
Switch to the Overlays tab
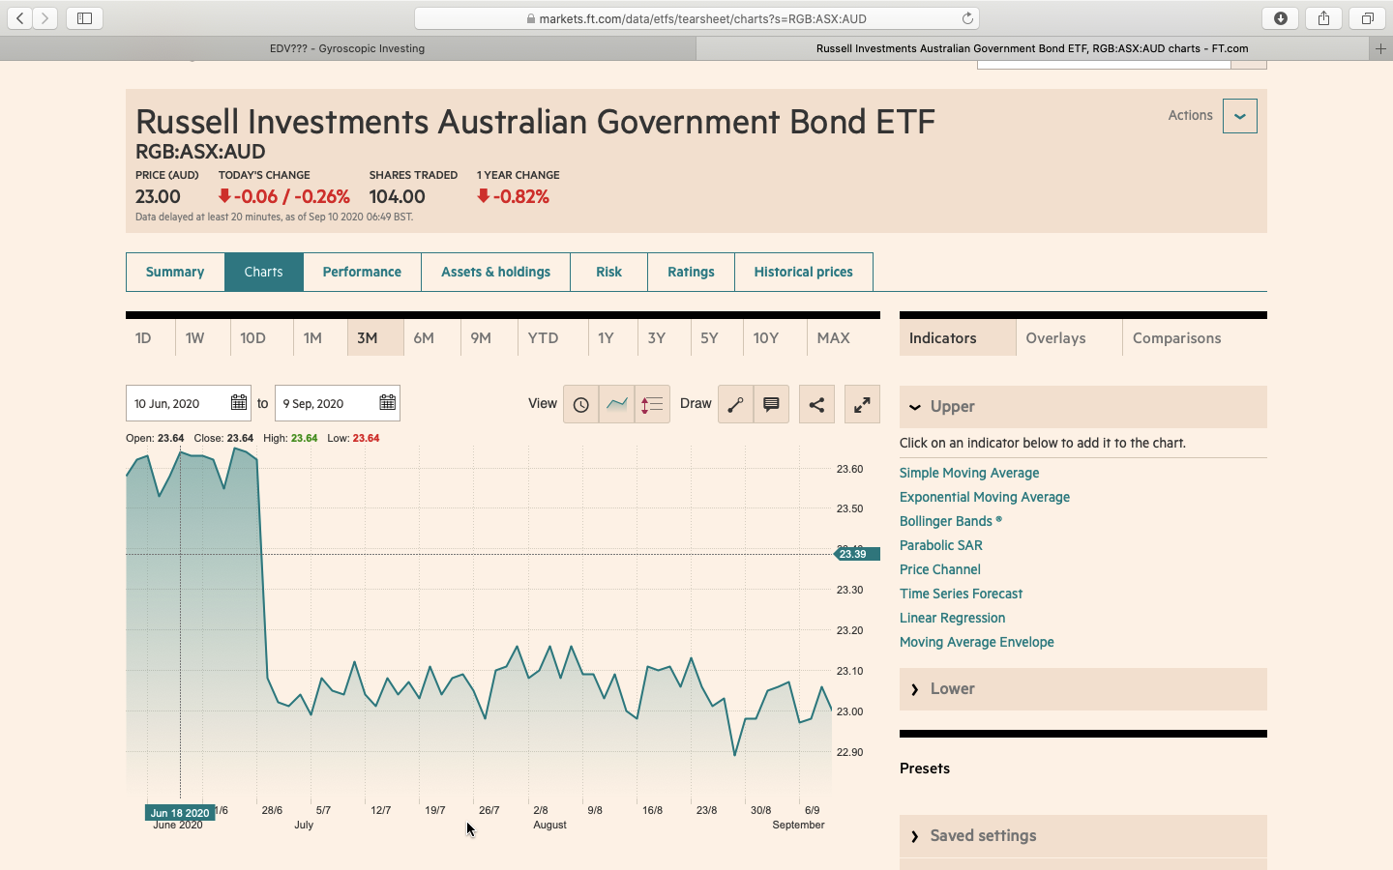(1055, 338)
